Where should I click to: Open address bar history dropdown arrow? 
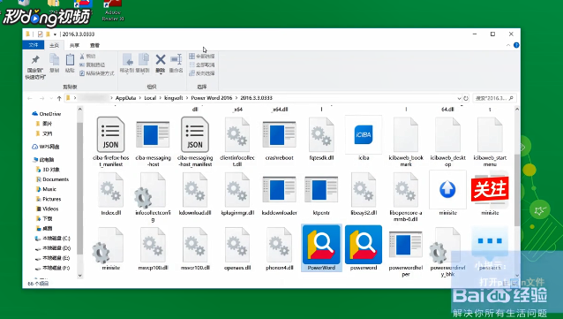(x=459, y=98)
